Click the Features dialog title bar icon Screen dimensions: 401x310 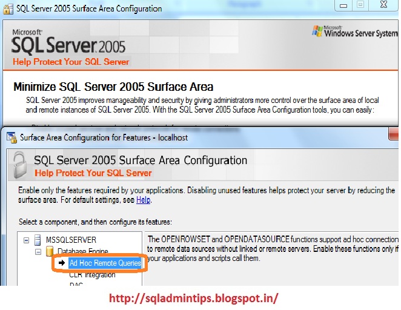click(12, 138)
